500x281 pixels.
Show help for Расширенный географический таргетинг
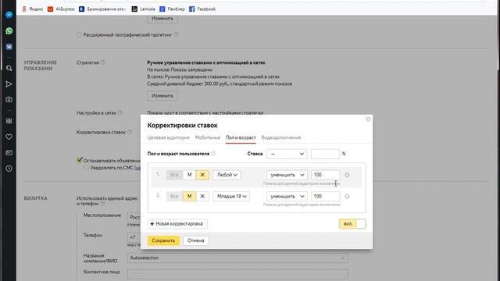coord(176,34)
